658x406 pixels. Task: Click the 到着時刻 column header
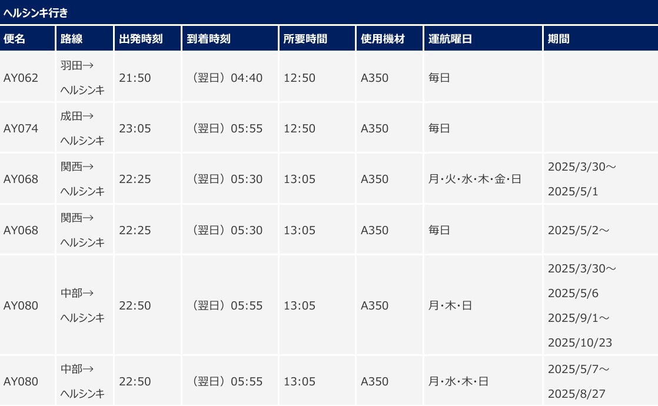point(208,39)
